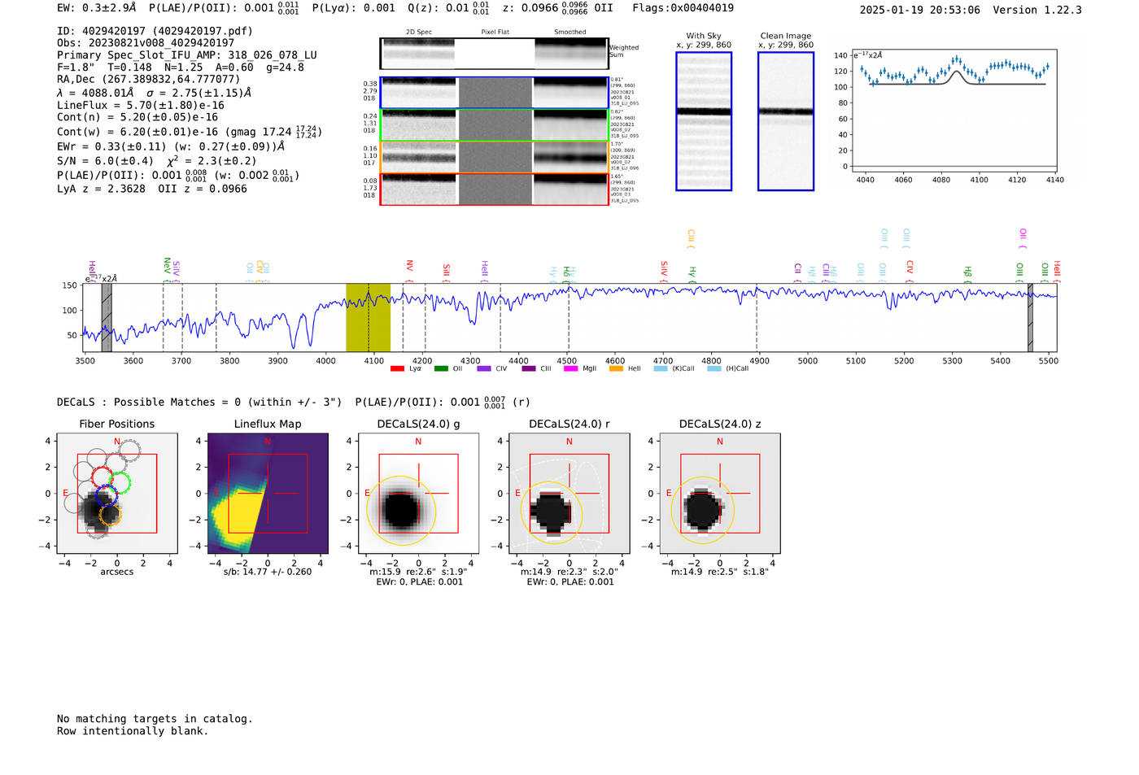Click the orange dashed fiber circle
The width and height of the screenshot is (1139, 775).
click(110, 515)
